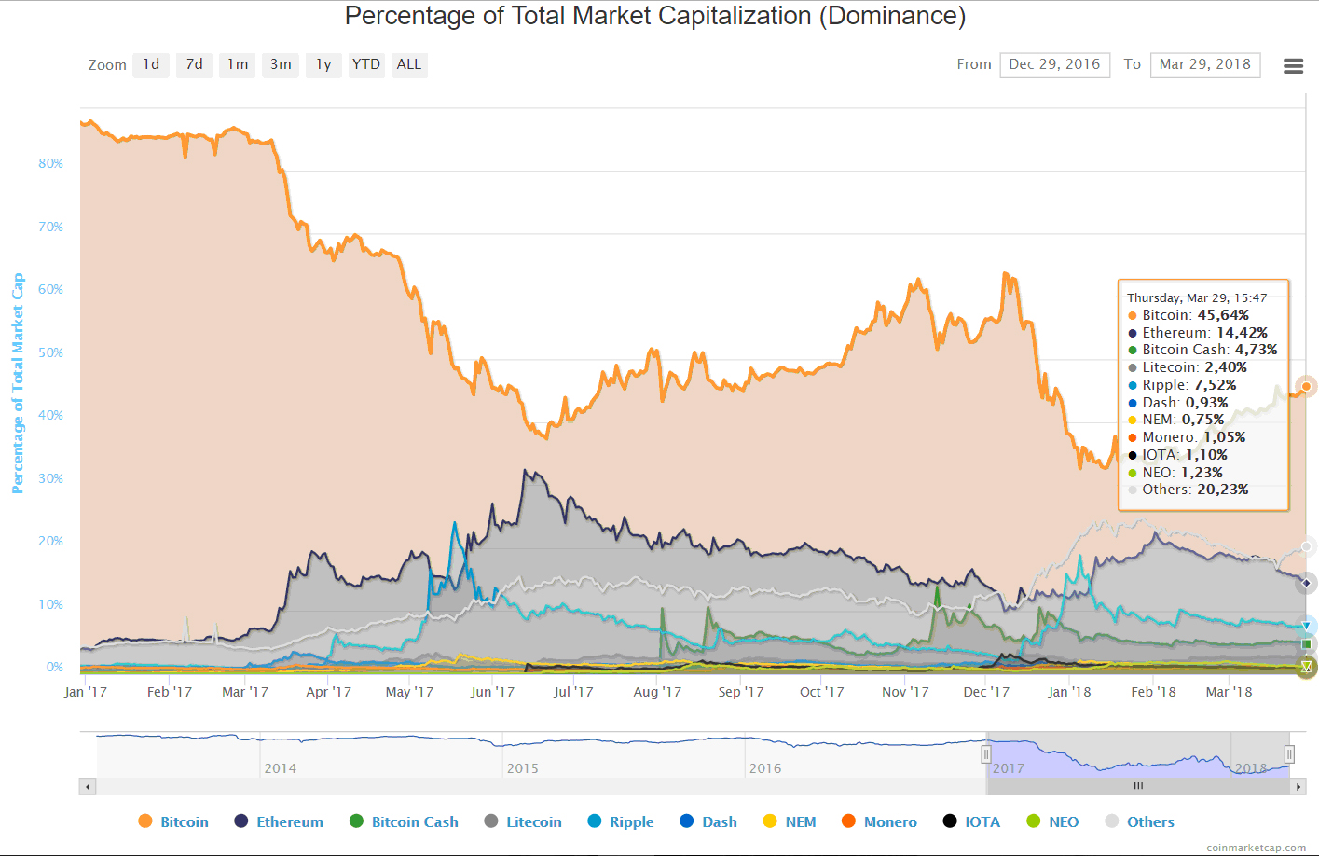Open the To date field

click(1204, 64)
